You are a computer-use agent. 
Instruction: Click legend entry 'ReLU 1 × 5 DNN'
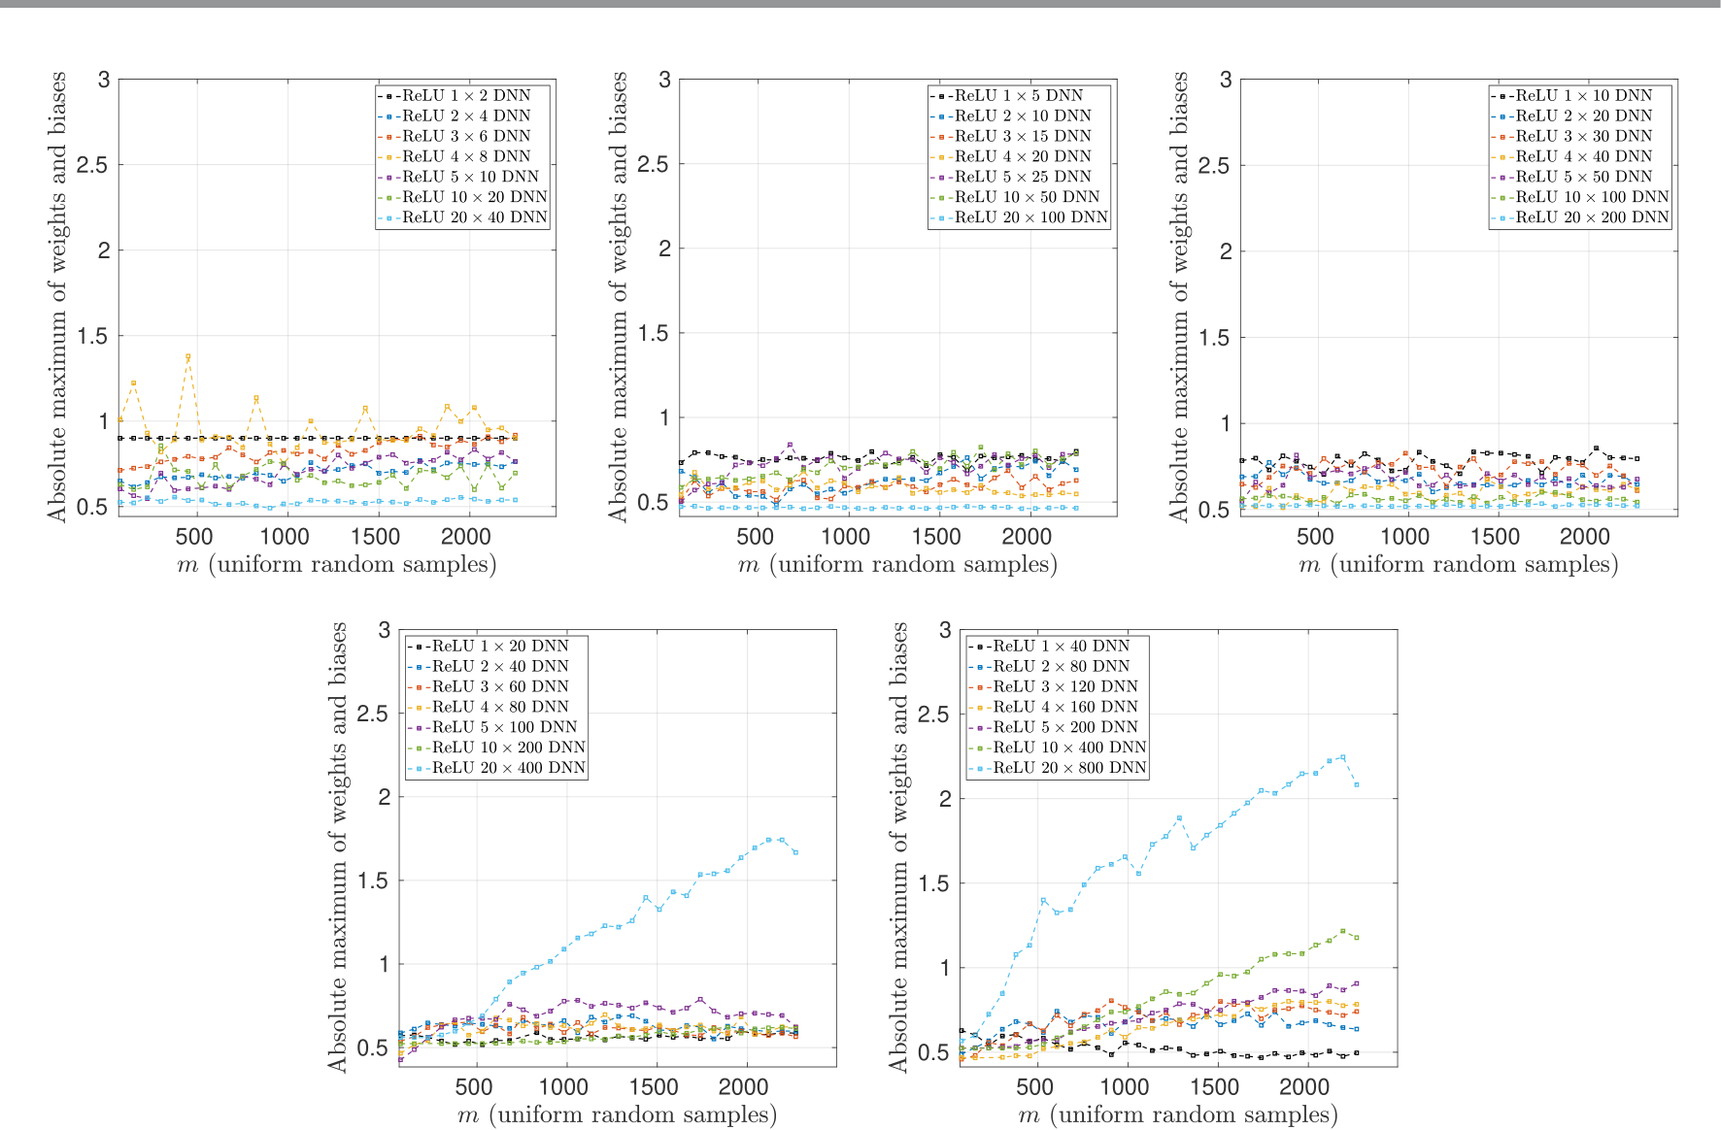1006,95
